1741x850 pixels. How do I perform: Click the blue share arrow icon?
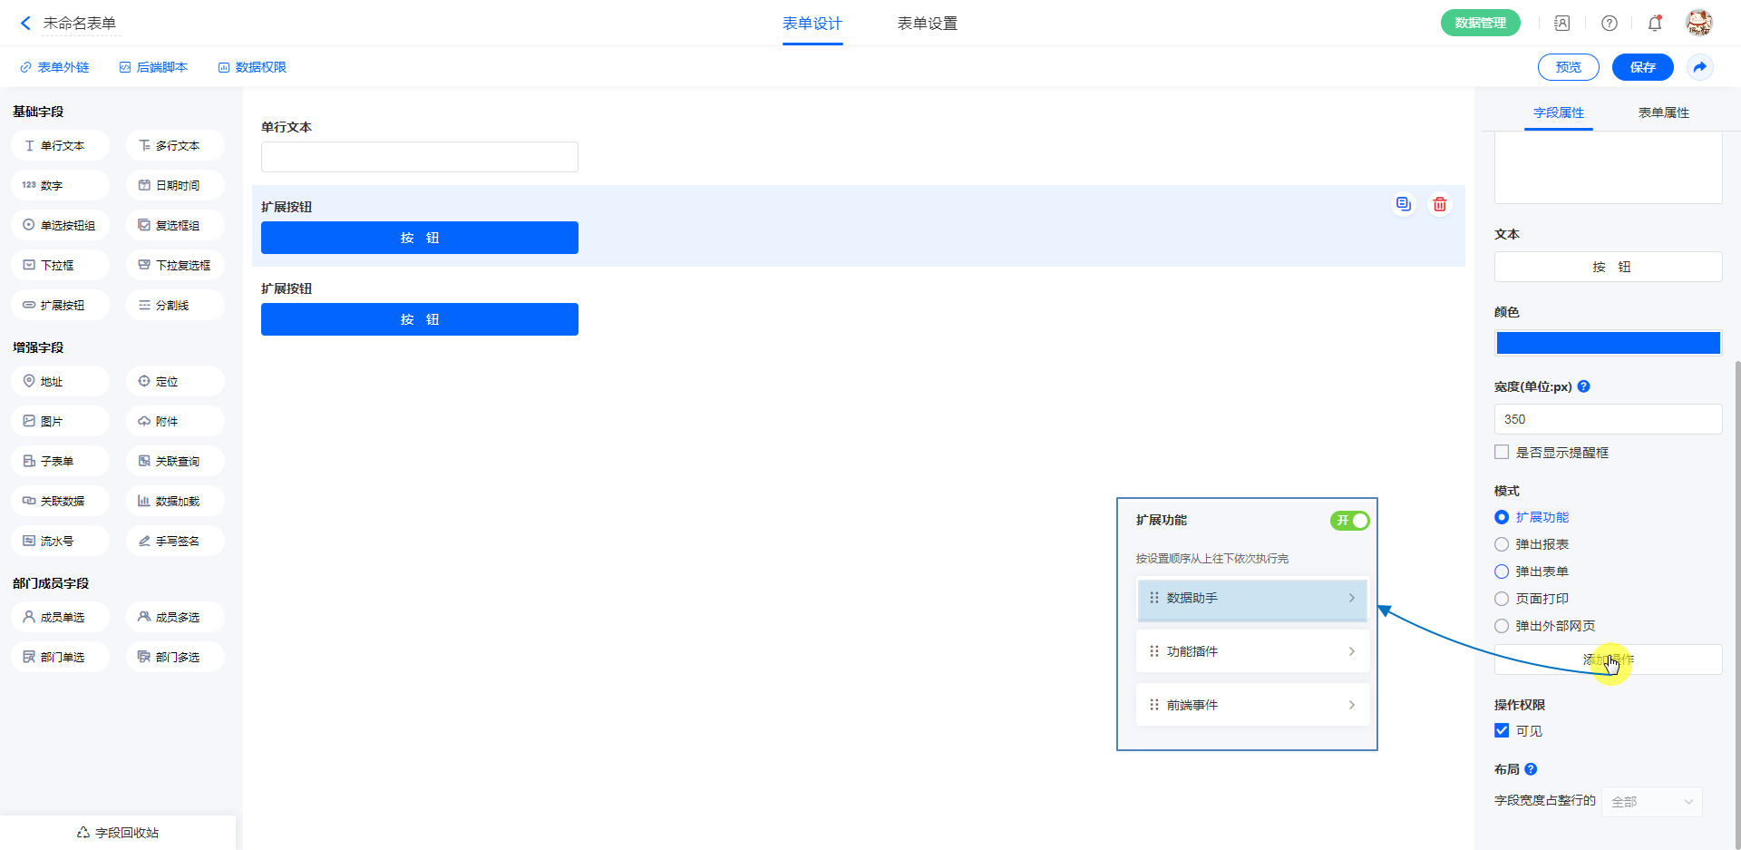pos(1699,67)
